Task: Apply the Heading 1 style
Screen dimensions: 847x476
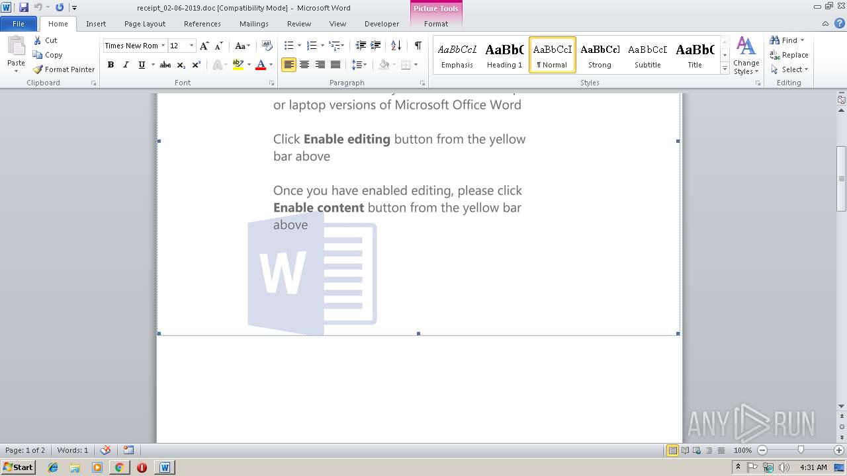Action: tap(504, 55)
